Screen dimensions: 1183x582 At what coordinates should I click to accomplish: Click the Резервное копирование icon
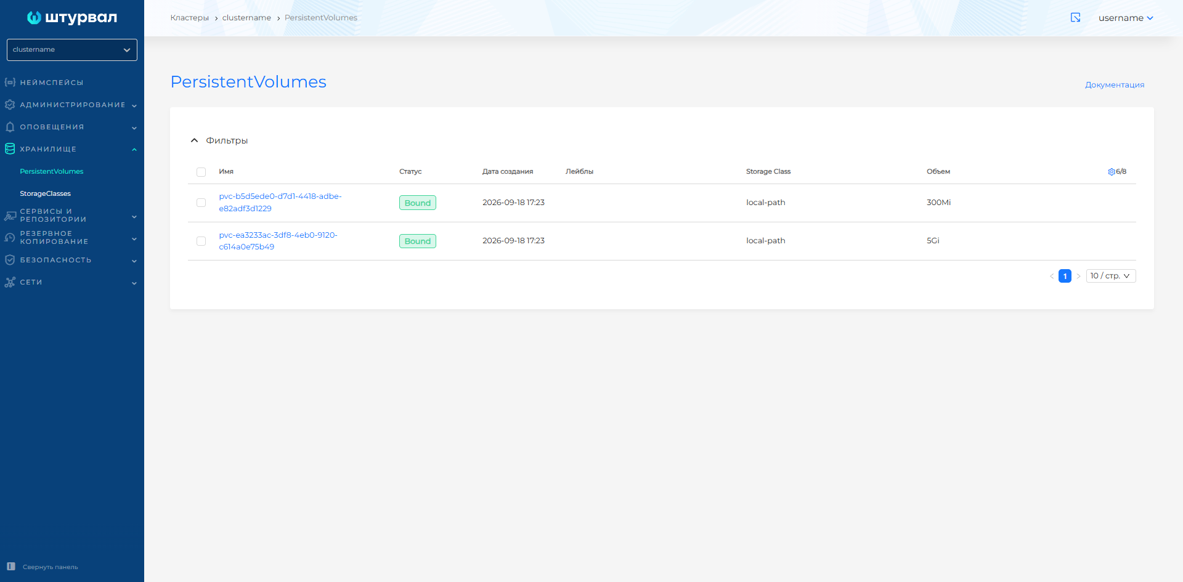coord(10,238)
